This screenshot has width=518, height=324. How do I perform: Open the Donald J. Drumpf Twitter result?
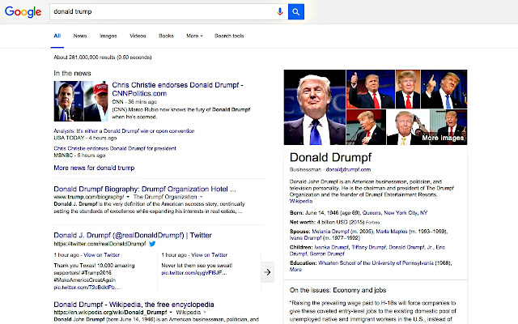[x=133, y=236]
